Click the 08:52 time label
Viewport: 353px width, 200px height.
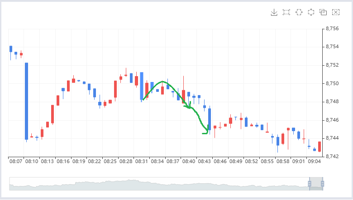[x=252, y=161]
